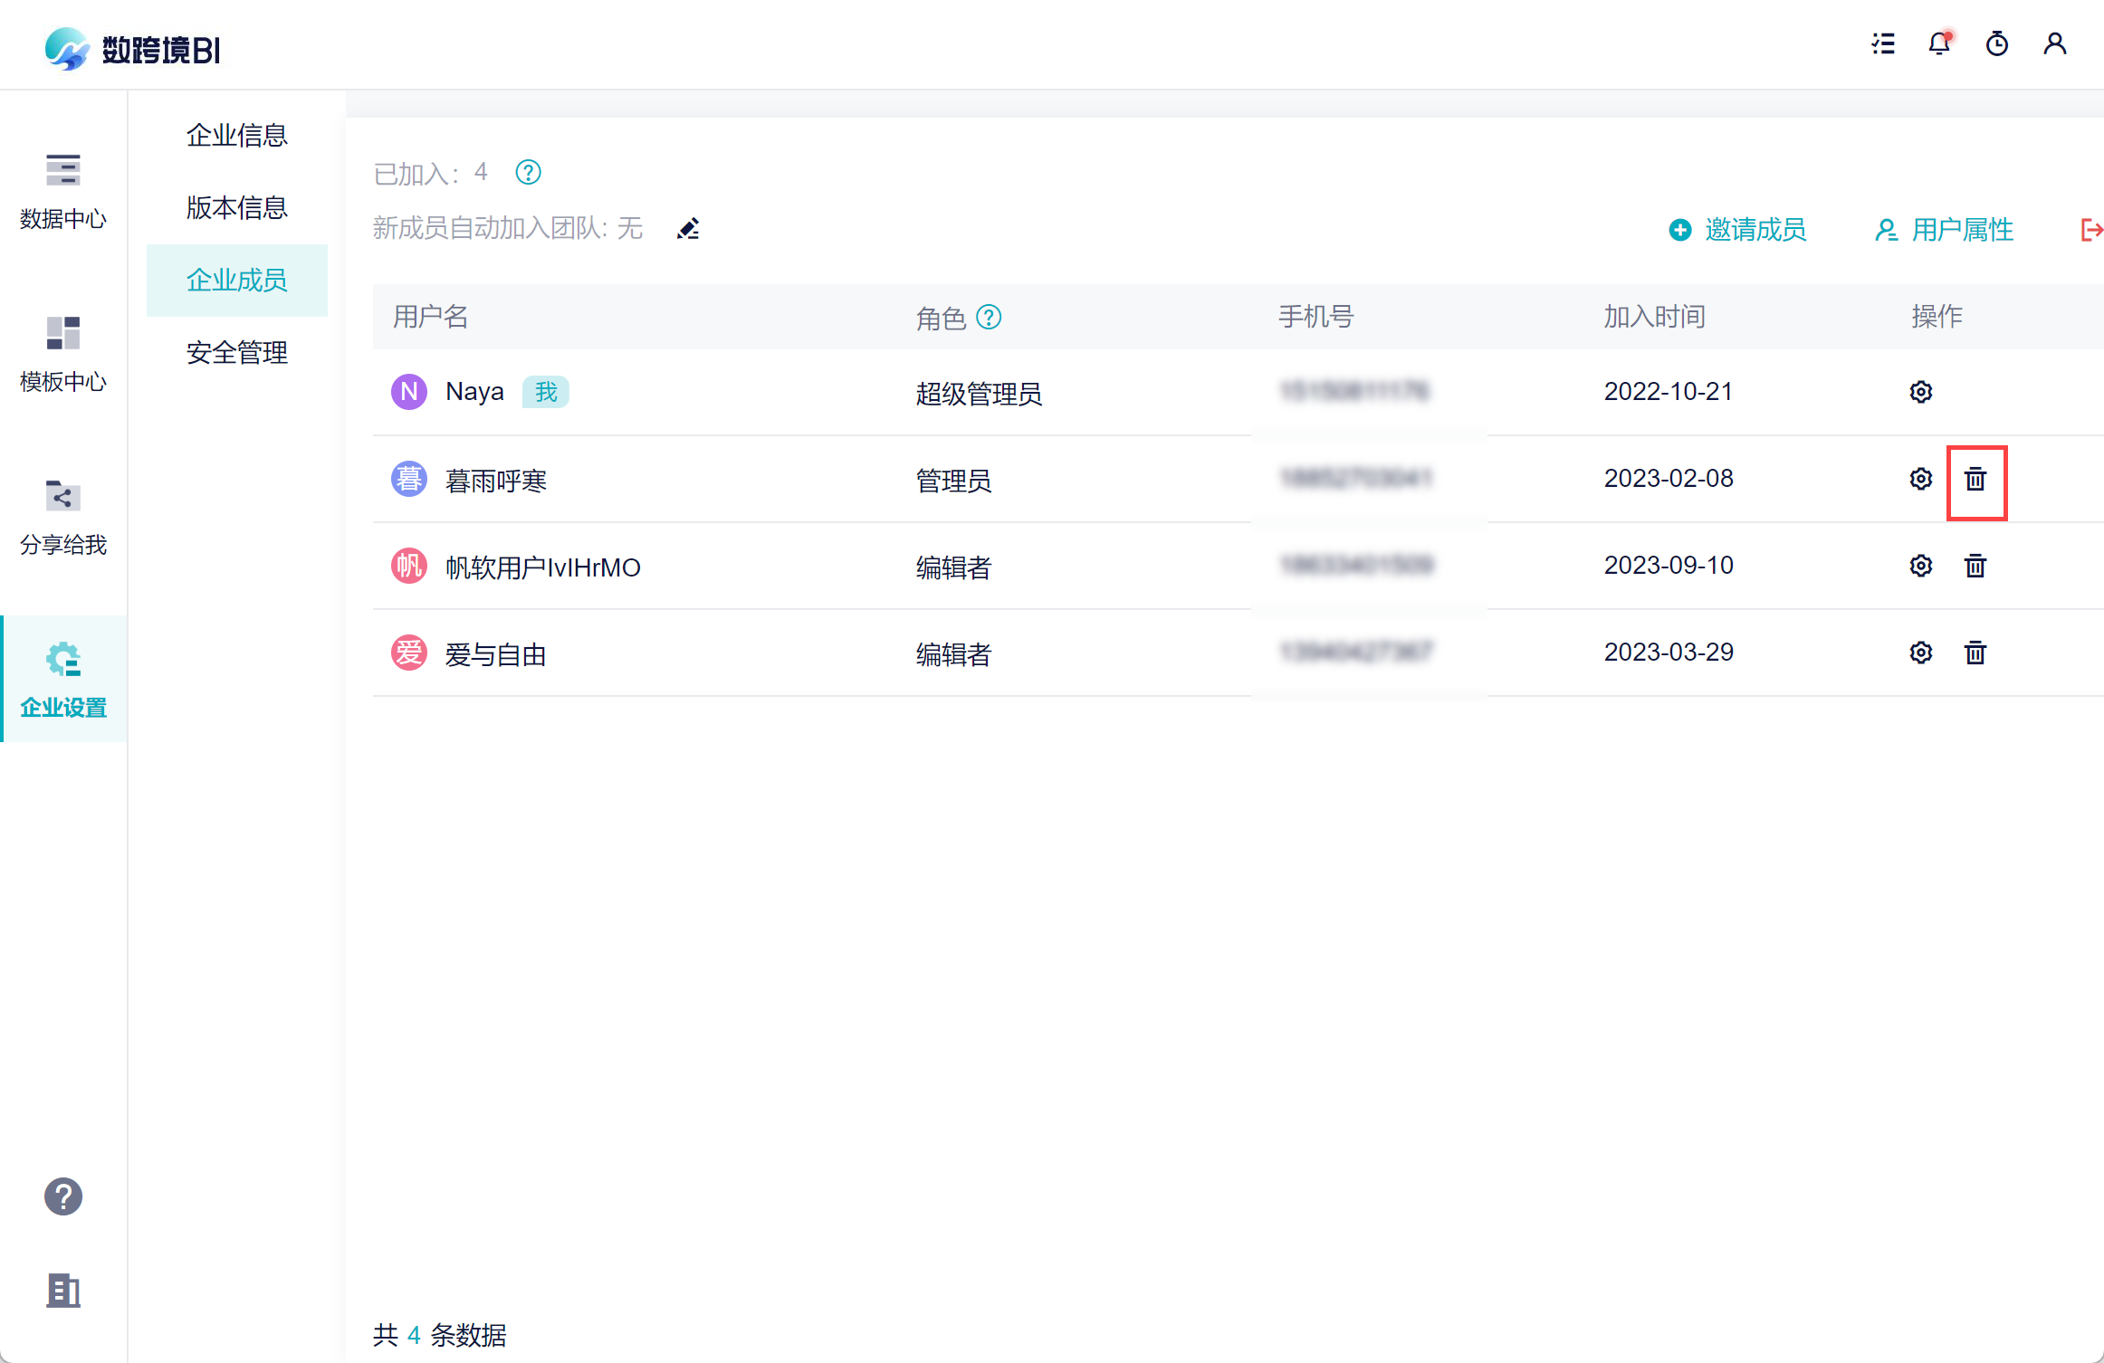Image resolution: width=2104 pixels, height=1363 pixels.
Task: Select the 企业信息 menu item
Action: coord(237,135)
